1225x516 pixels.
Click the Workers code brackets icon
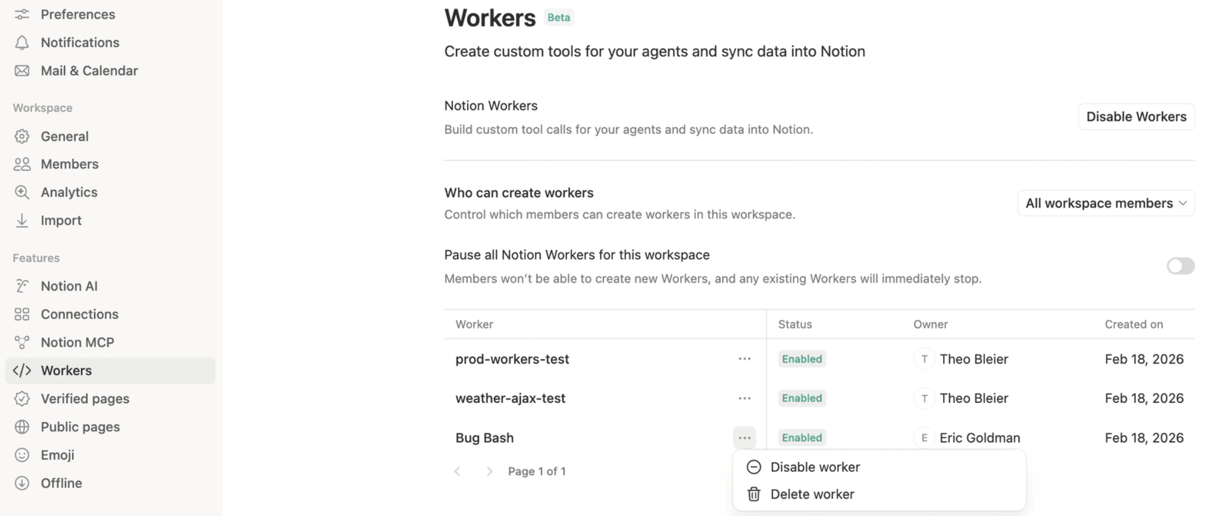22,371
